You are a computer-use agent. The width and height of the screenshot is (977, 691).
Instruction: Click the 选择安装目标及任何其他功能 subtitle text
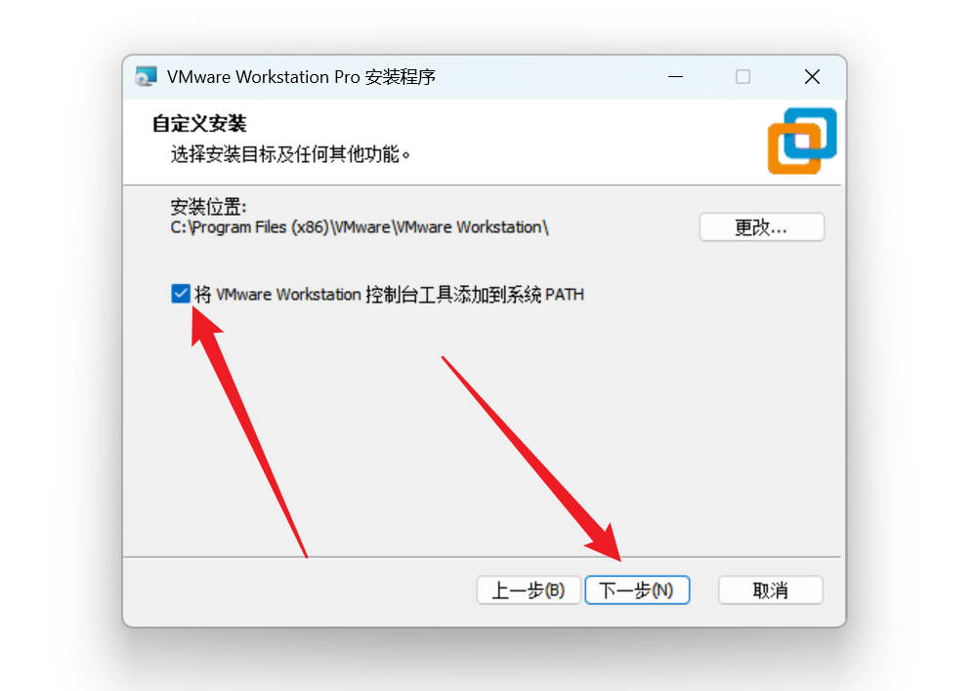290,154
